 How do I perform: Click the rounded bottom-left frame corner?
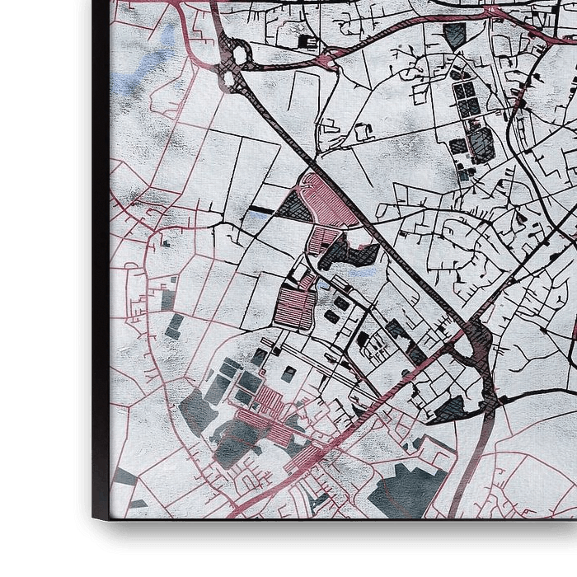[x=95, y=532]
